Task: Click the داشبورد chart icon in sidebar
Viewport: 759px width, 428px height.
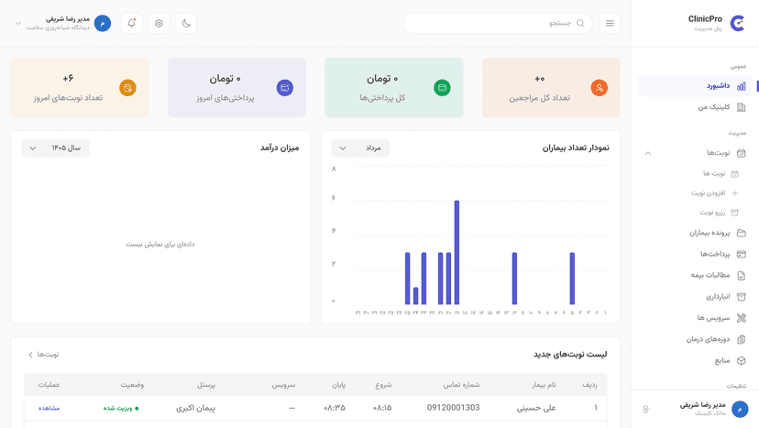Action: 741,86
